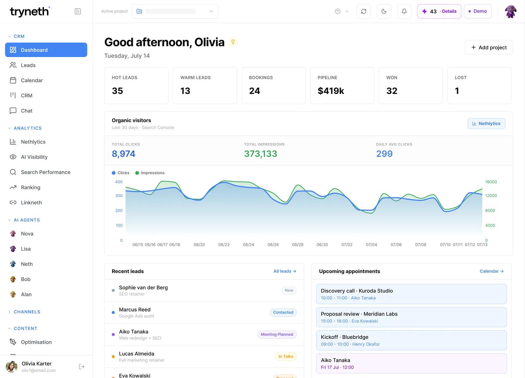Open the Nova agent avatar
This screenshot has width=525, height=378.
pyautogui.click(x=13, y=234)
